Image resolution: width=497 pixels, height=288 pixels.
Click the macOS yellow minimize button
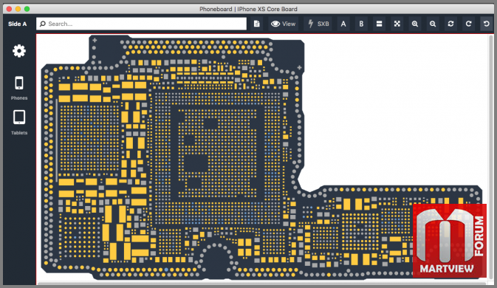point(18,9)
